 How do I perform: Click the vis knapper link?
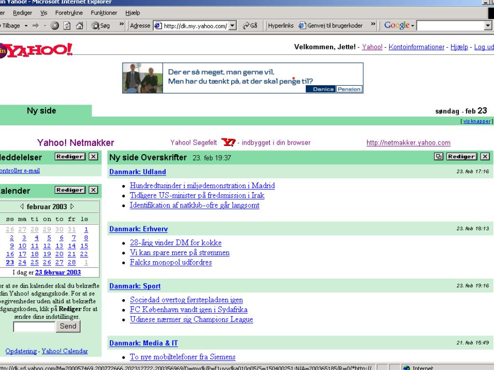point(477,121)
